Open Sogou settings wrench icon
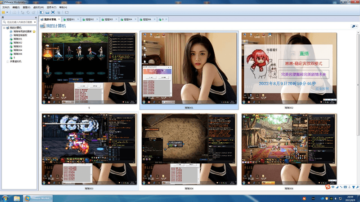This screenshot has width=360, height=202. 358,187
